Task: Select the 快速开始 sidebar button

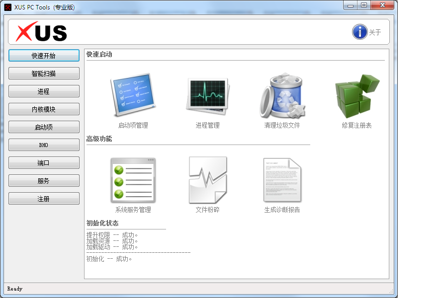Action: point(44,56)
